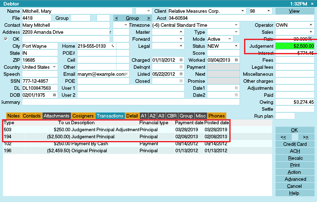Click the green Judgement amount field
This screenshot has width=317, height=202.
(x=295, y=46)
